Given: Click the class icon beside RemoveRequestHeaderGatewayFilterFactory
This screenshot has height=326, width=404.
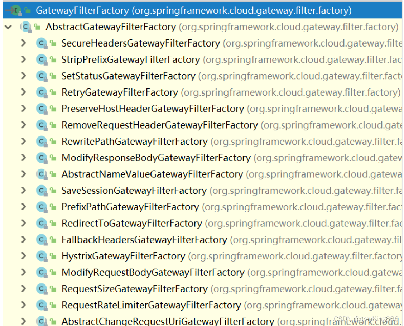Looking at the screenshot, I should click(x=42, y=125).
